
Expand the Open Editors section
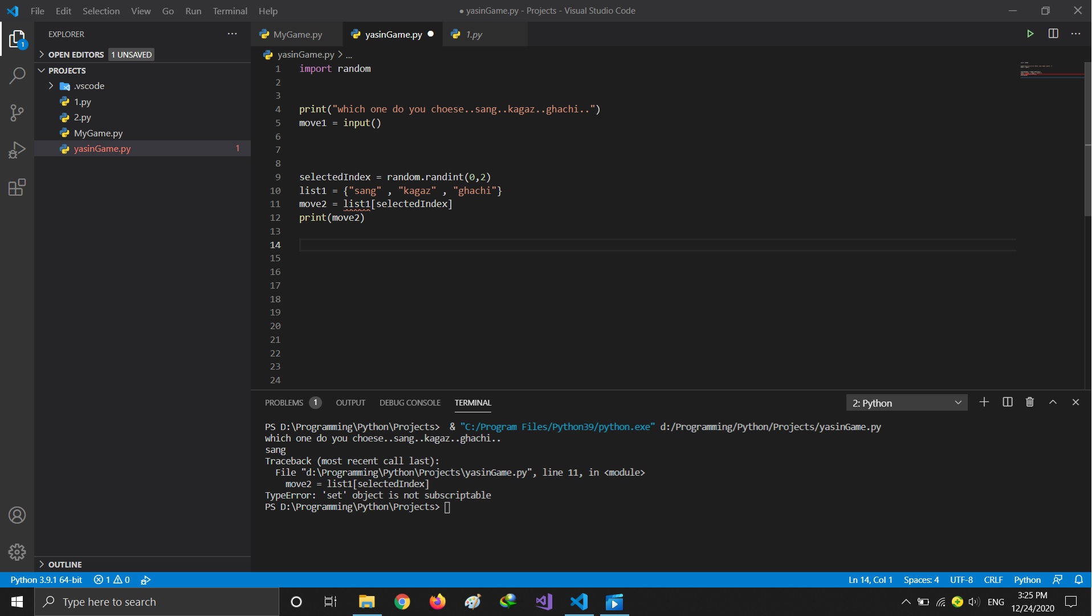[x=76, y=55]
